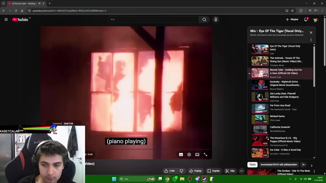Viewport: 326px width, 183px height.
Task: Like the video with 2 Mn
Action: [170, 171]
